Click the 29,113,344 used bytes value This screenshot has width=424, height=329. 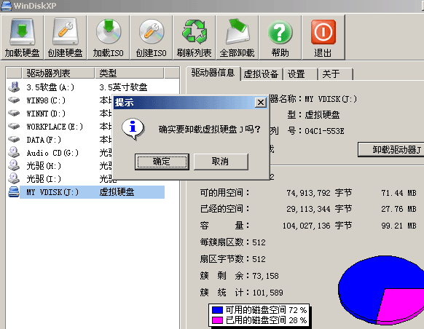coord(309,209)
